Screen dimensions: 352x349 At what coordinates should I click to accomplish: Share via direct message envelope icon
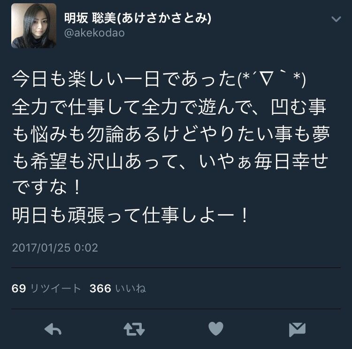pos(297,330)
